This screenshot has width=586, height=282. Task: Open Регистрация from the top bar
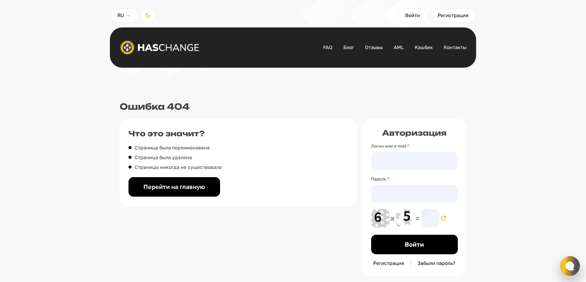[453, 15]
